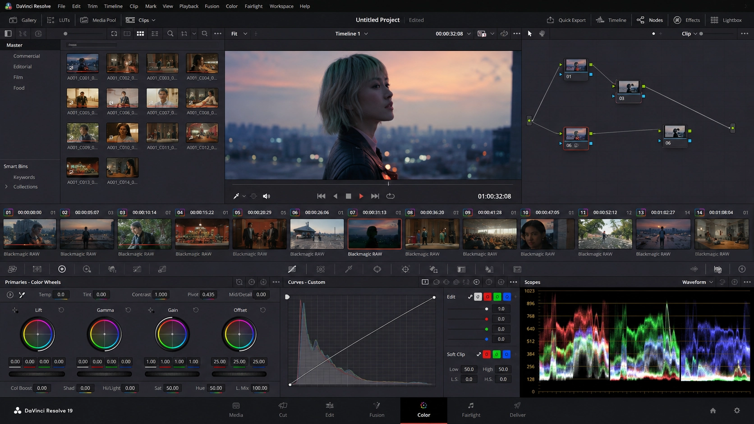
Task: Switch to the Deliver page tab
Action: click(x=518, y=410)
